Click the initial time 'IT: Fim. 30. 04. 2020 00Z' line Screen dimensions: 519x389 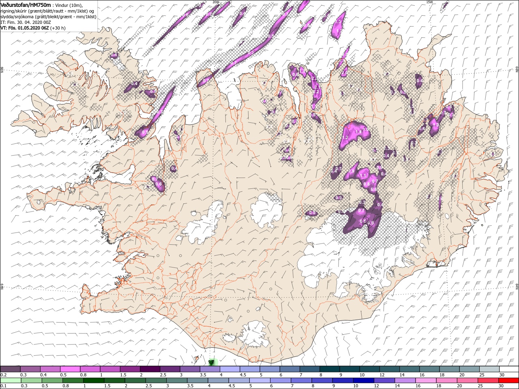pos(26,22)
